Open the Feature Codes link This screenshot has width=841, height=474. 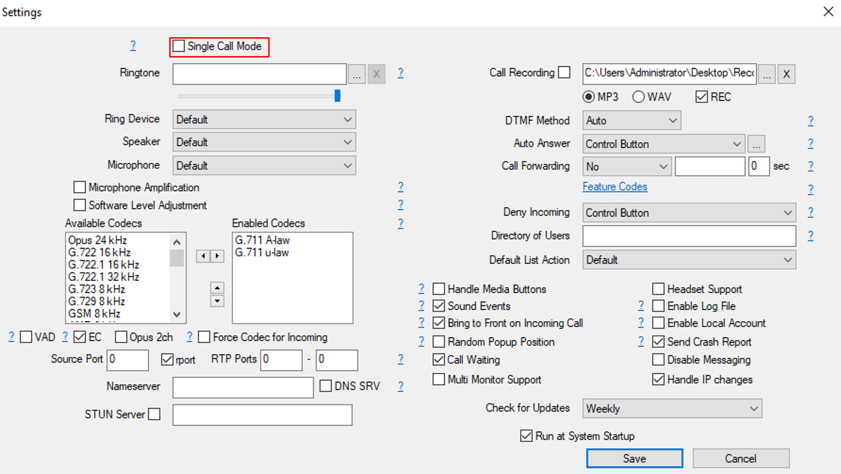click(615, 187)
